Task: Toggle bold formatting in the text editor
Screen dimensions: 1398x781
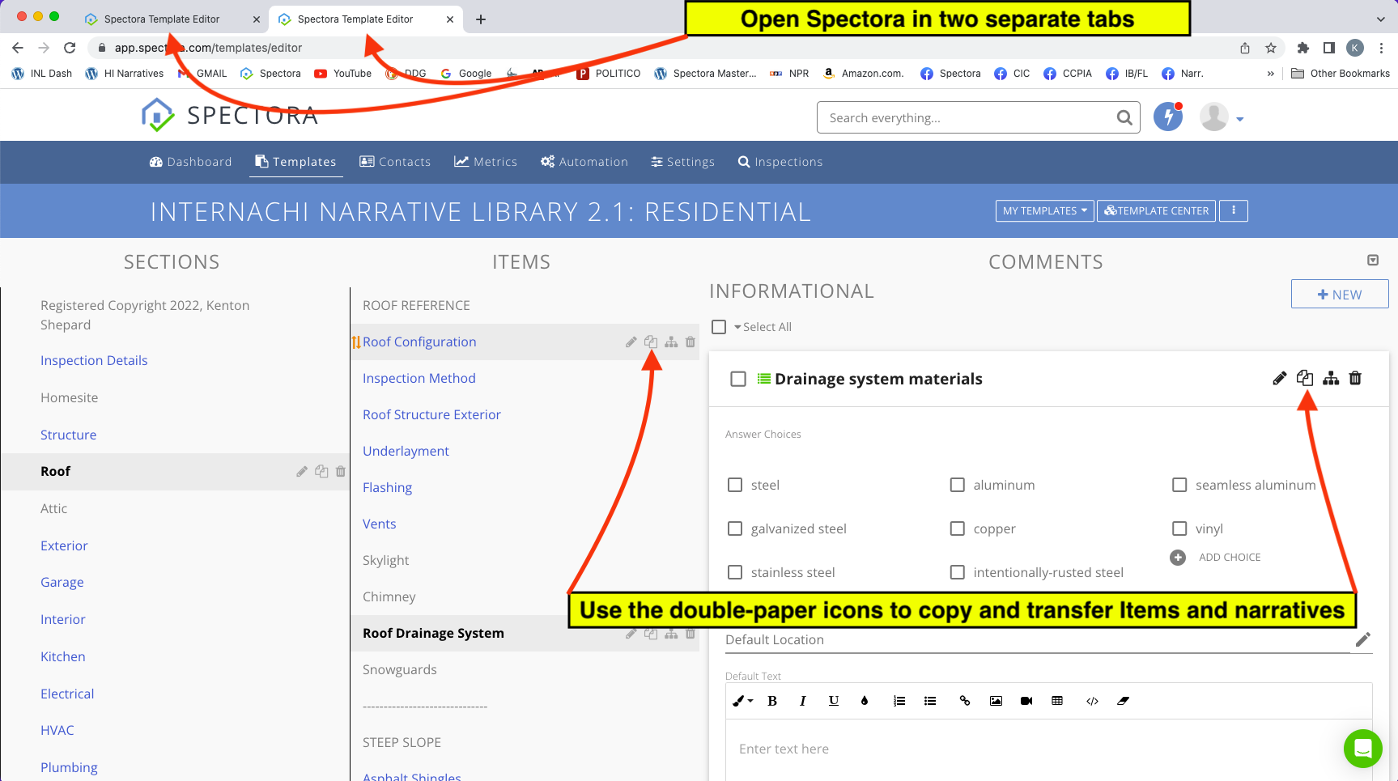Action: point(772,701)
